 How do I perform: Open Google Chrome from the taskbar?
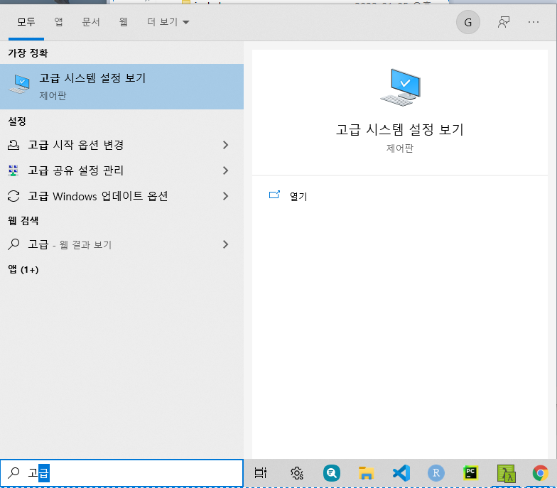click(540, 473)
